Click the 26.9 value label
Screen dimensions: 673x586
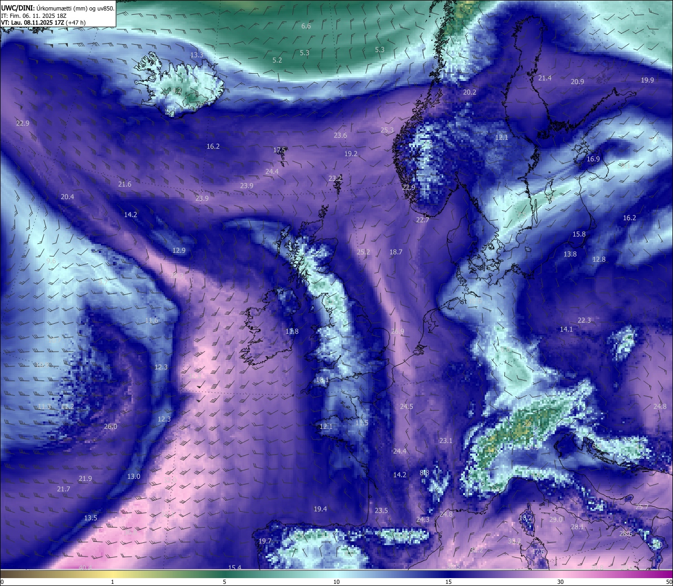point(397,331)
